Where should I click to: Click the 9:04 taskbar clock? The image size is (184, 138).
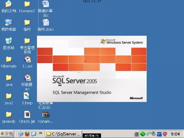[175, 134]
